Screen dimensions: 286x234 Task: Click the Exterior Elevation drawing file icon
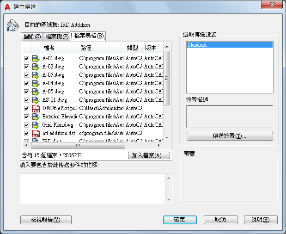(36, 117)
